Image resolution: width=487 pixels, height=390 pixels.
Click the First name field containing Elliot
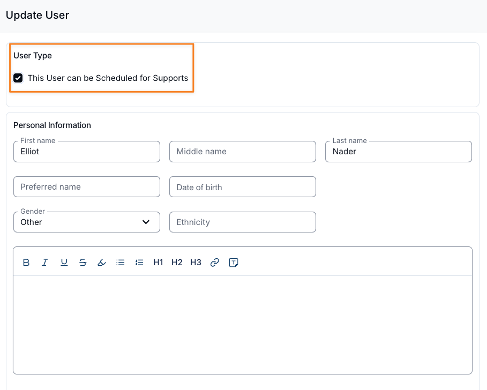(x=86, y=152)
